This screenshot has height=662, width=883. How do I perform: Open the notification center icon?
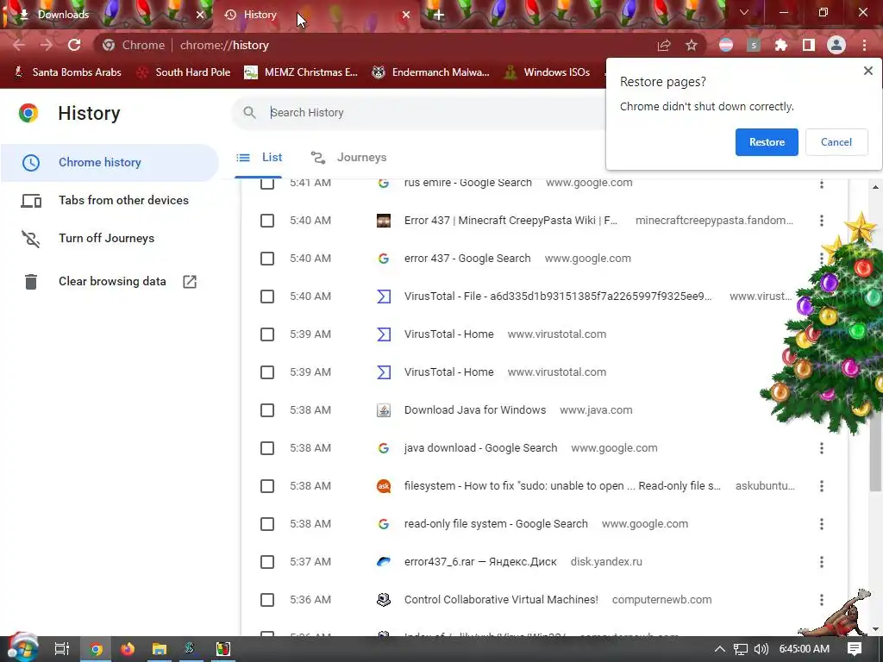[x=855, y=649]
